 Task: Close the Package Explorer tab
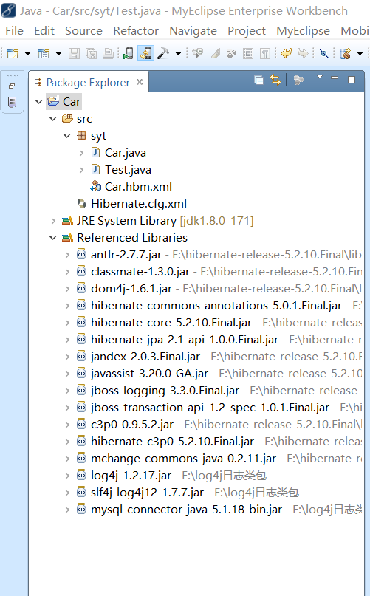point(140,82)
